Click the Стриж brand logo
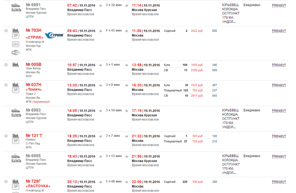 (54, 35)
